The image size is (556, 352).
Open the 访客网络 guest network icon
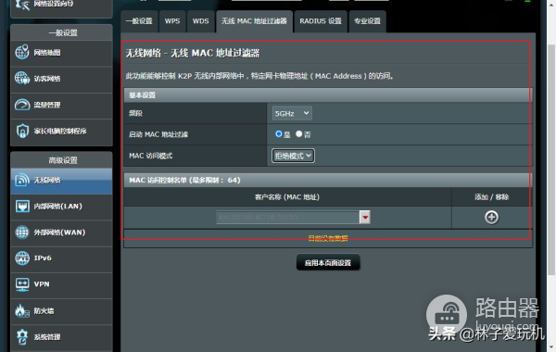tap(22, 78)
